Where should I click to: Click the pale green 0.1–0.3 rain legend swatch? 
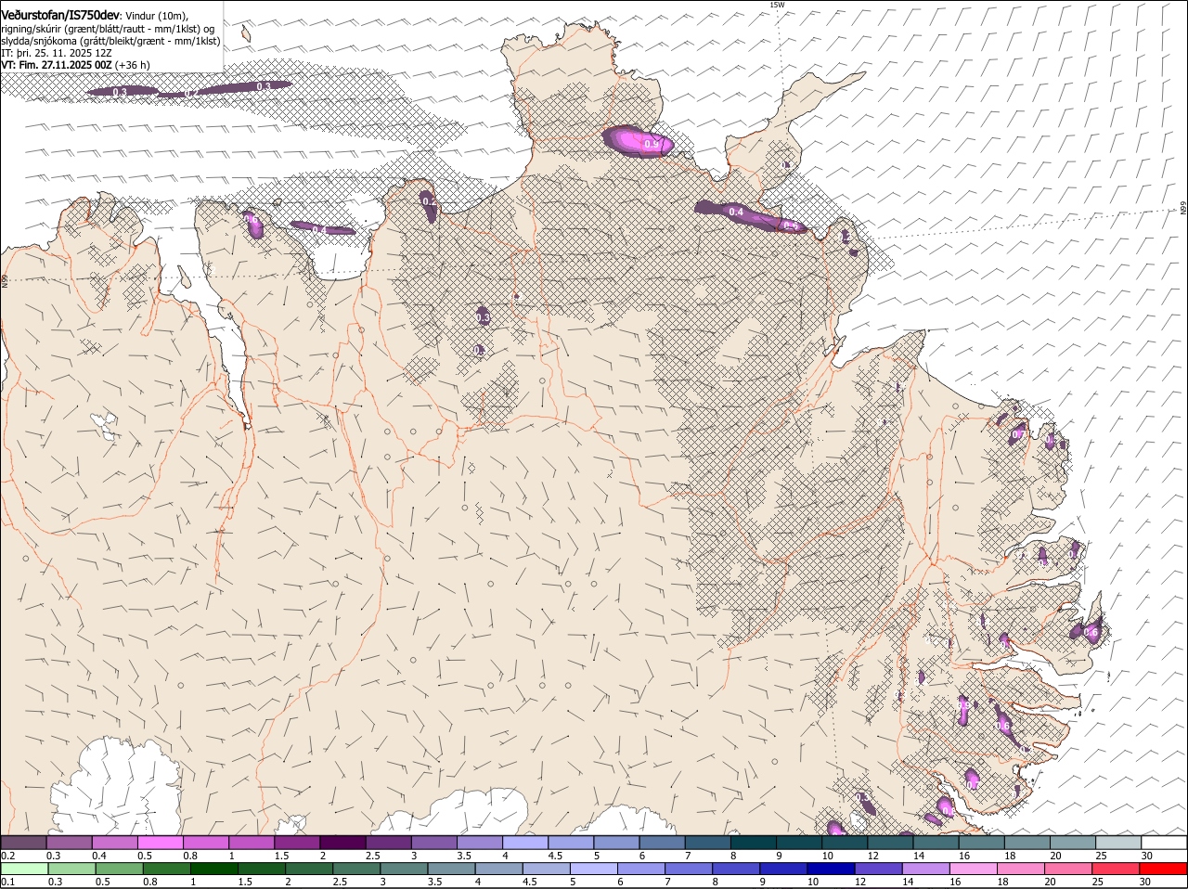(25, 870)
